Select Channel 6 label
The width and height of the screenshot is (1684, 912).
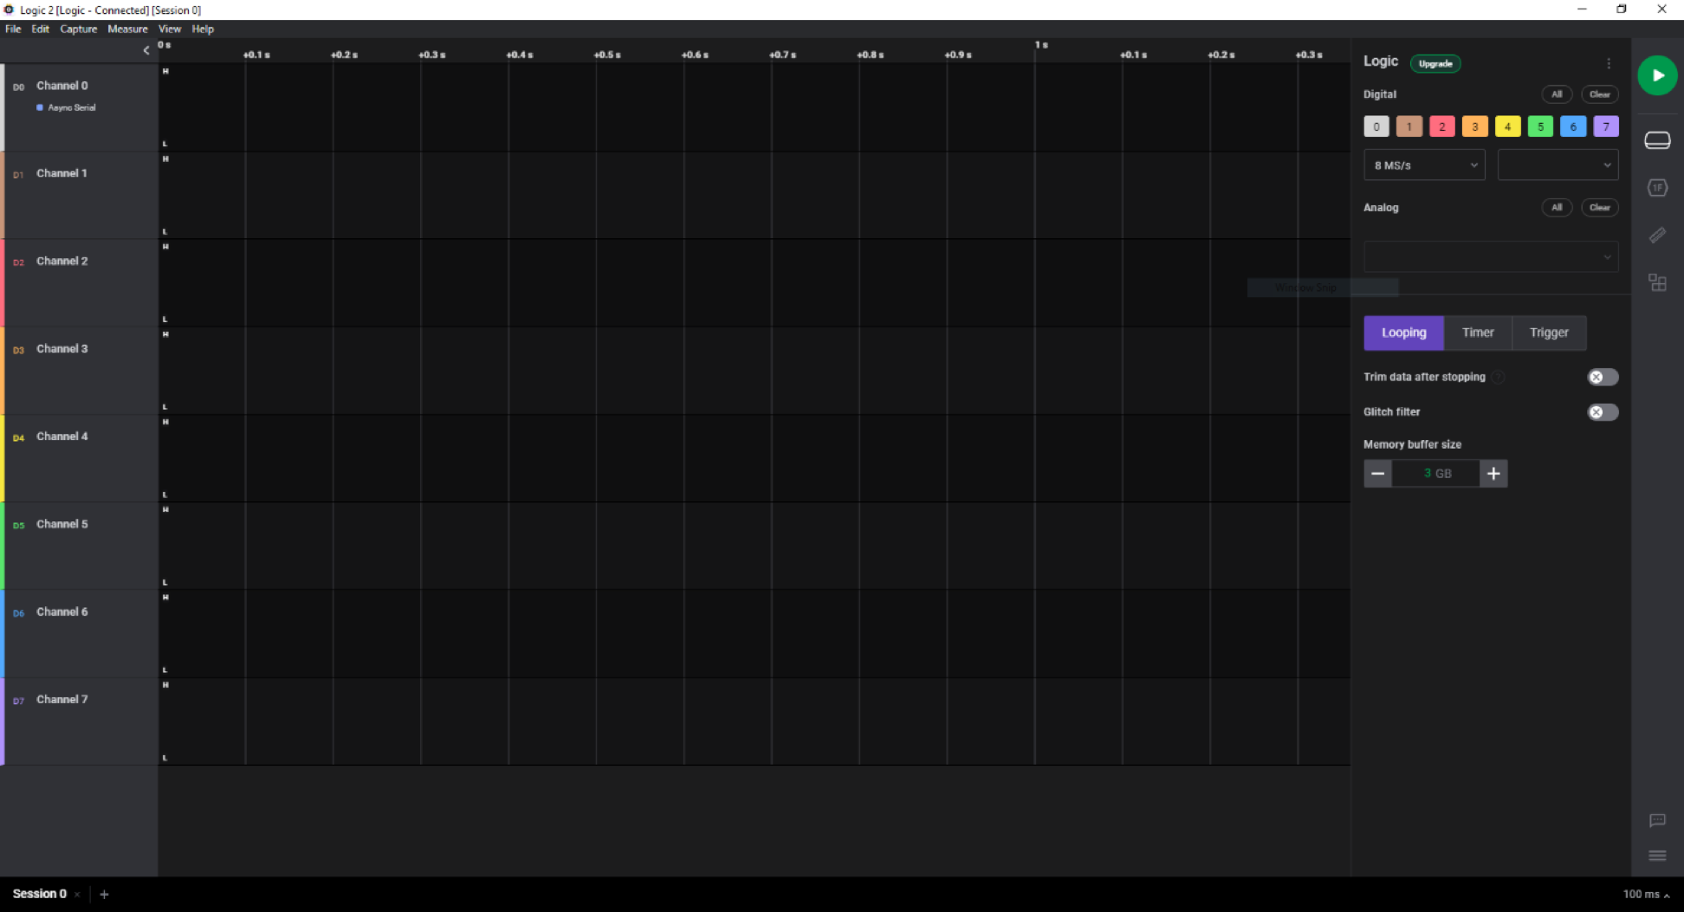pos(62,611)
